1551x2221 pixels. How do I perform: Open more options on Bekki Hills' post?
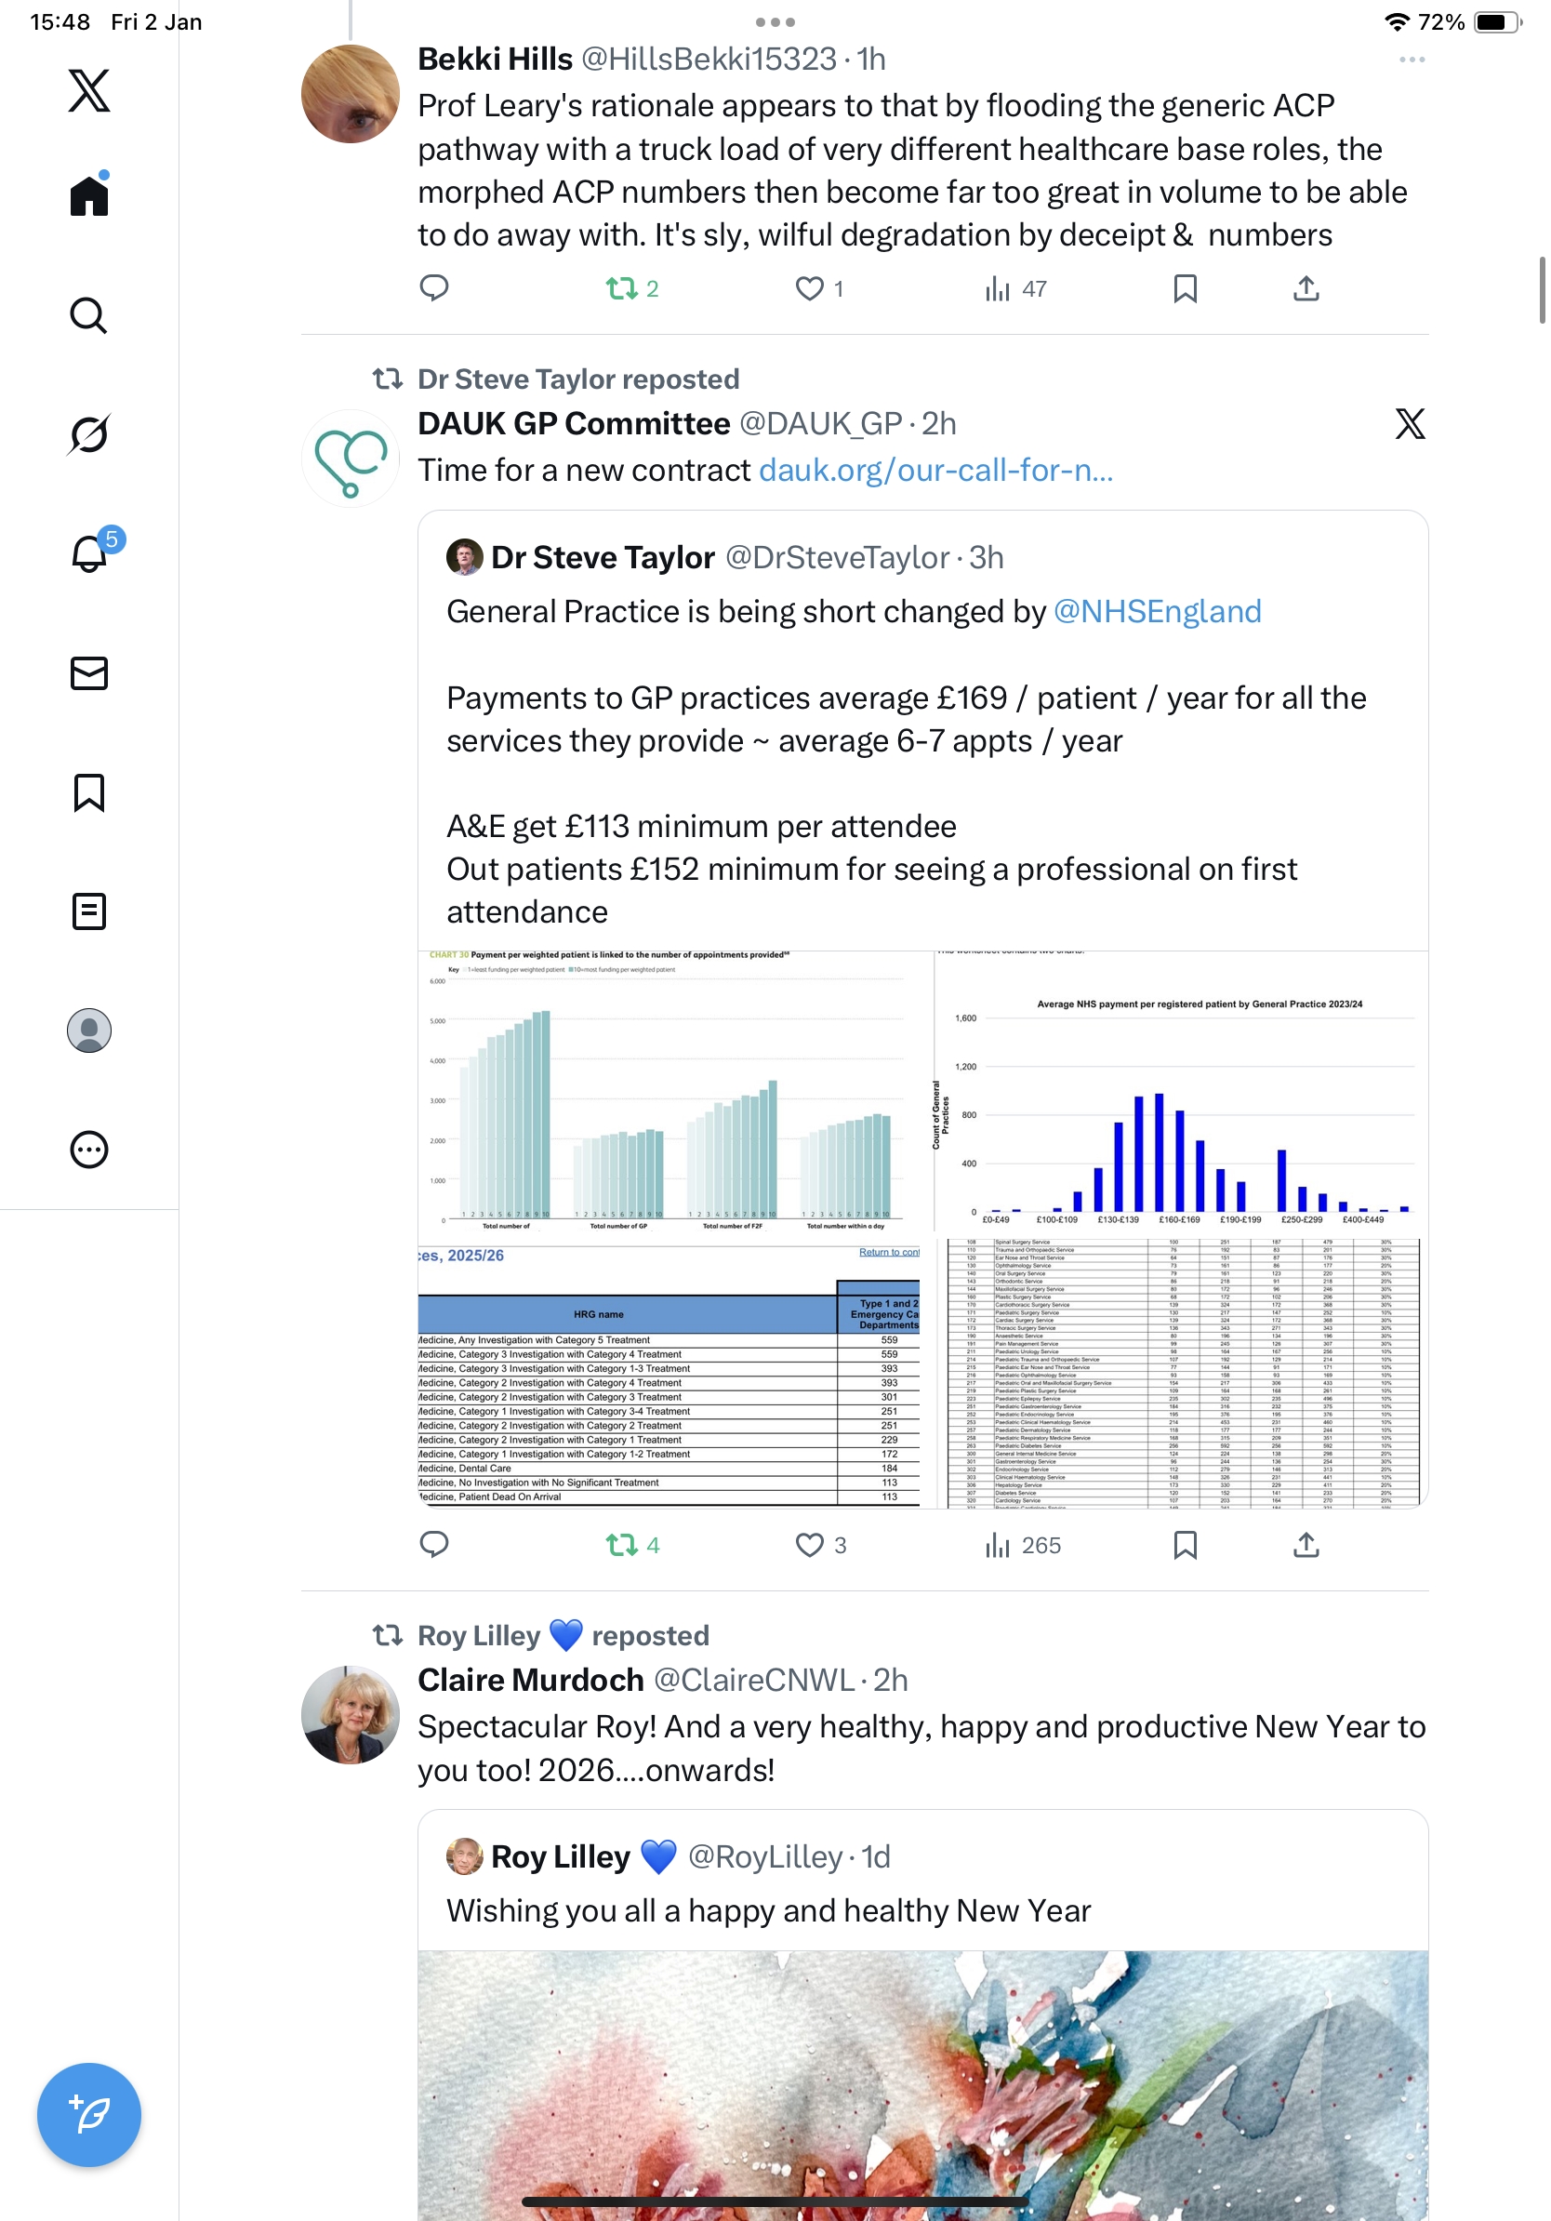coord(1411,60)
